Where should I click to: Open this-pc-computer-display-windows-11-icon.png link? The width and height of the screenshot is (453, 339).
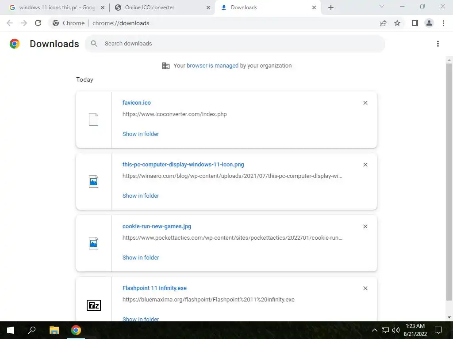[x=183, y=165]
